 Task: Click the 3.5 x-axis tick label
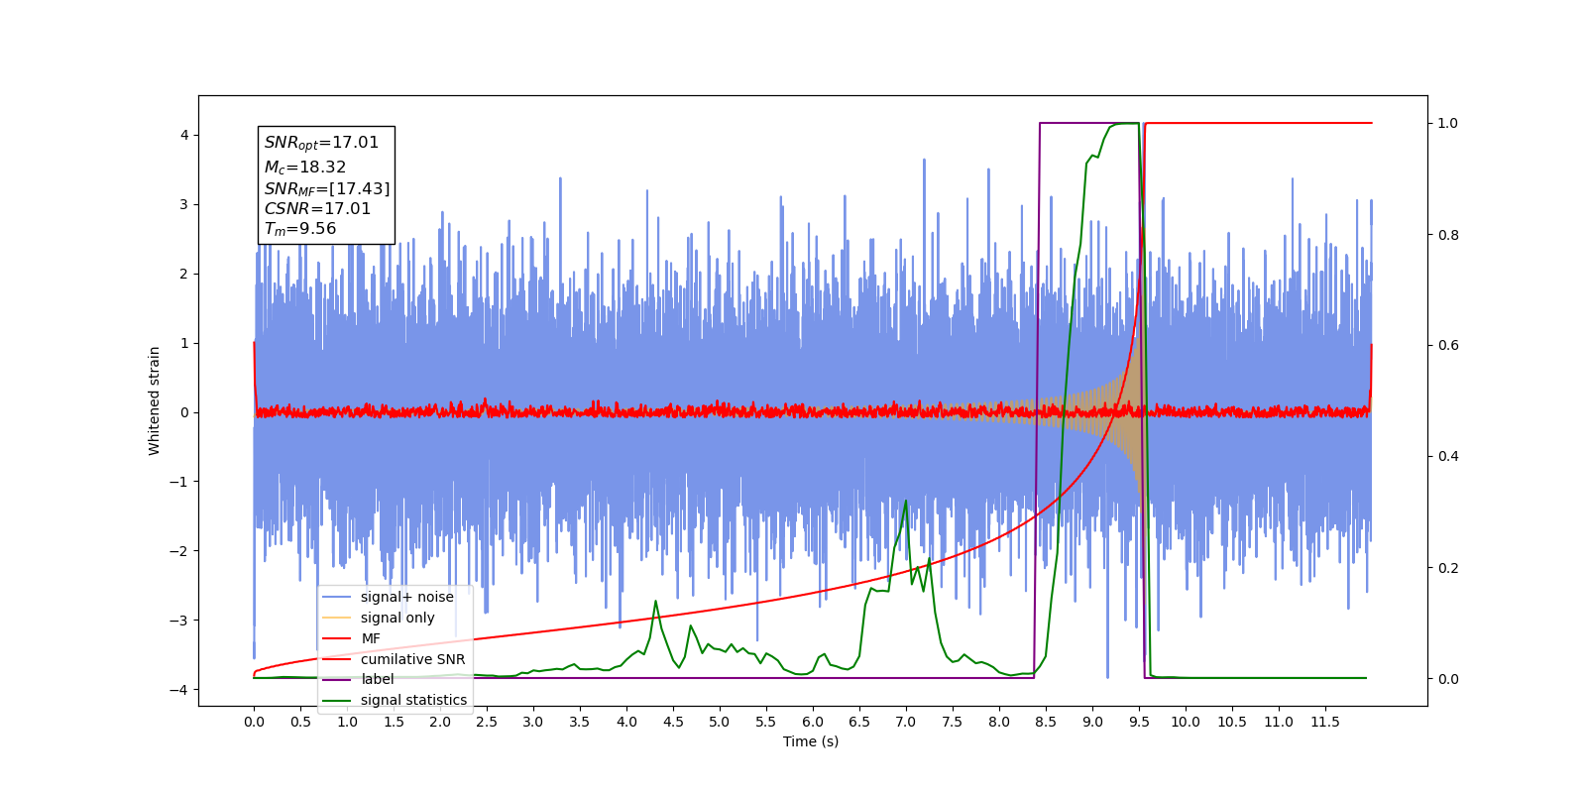point(580,722)
